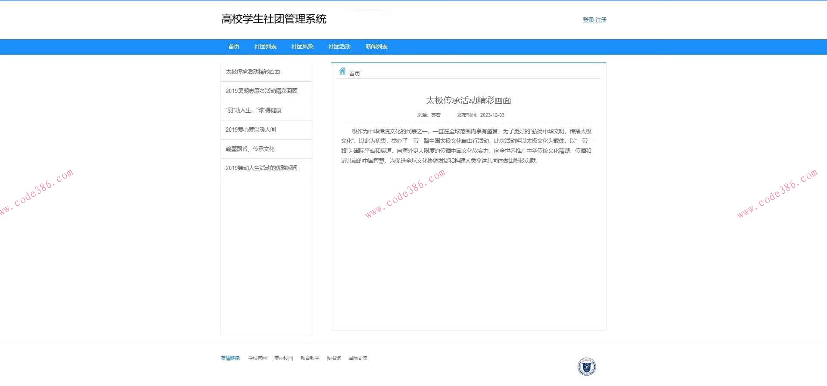Open the 教育教学 footer link

point(310,358)
